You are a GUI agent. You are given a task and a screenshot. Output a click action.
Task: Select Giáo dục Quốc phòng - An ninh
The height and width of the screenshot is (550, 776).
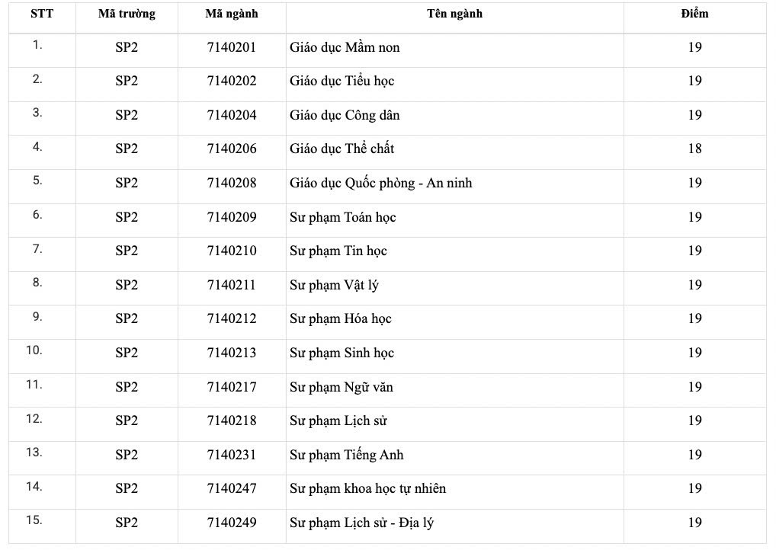click(x=380, y=183)
